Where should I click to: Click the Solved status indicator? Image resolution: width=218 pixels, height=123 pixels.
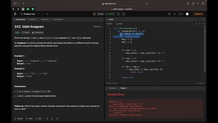(x=97, y=27)
